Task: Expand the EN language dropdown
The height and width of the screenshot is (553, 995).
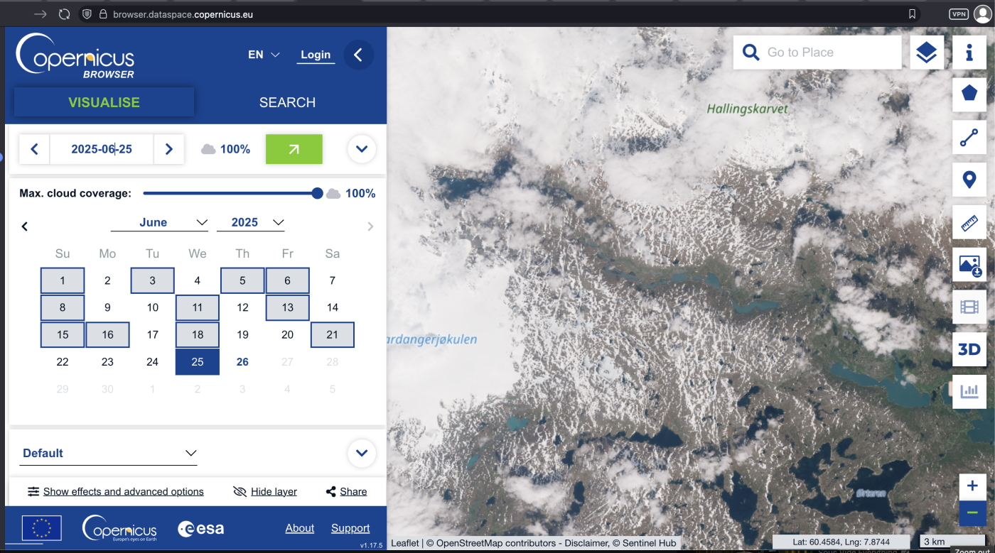Action: point(264,55)
